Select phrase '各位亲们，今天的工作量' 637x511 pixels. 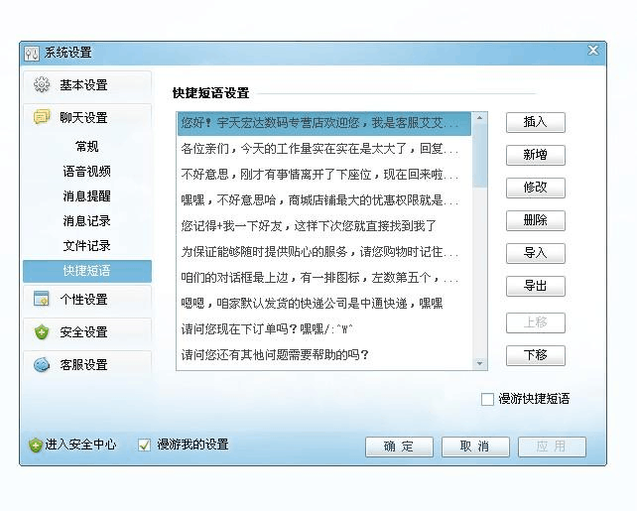324,149
